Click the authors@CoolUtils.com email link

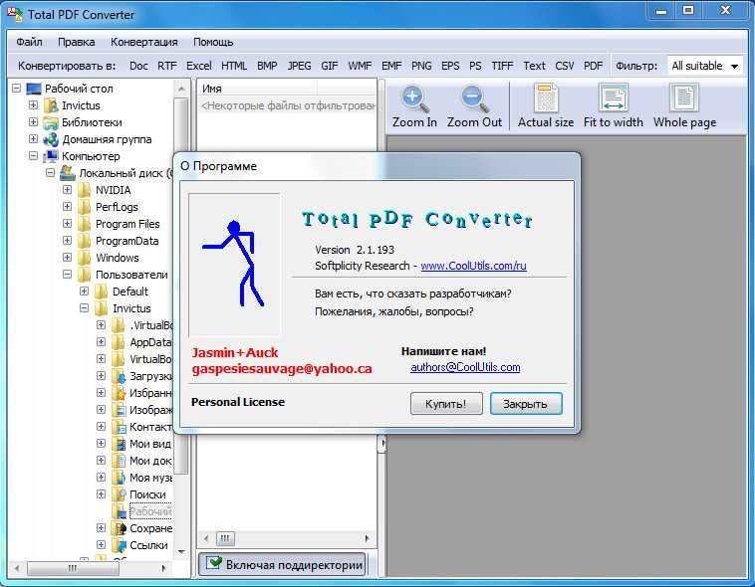pos(465,367)
